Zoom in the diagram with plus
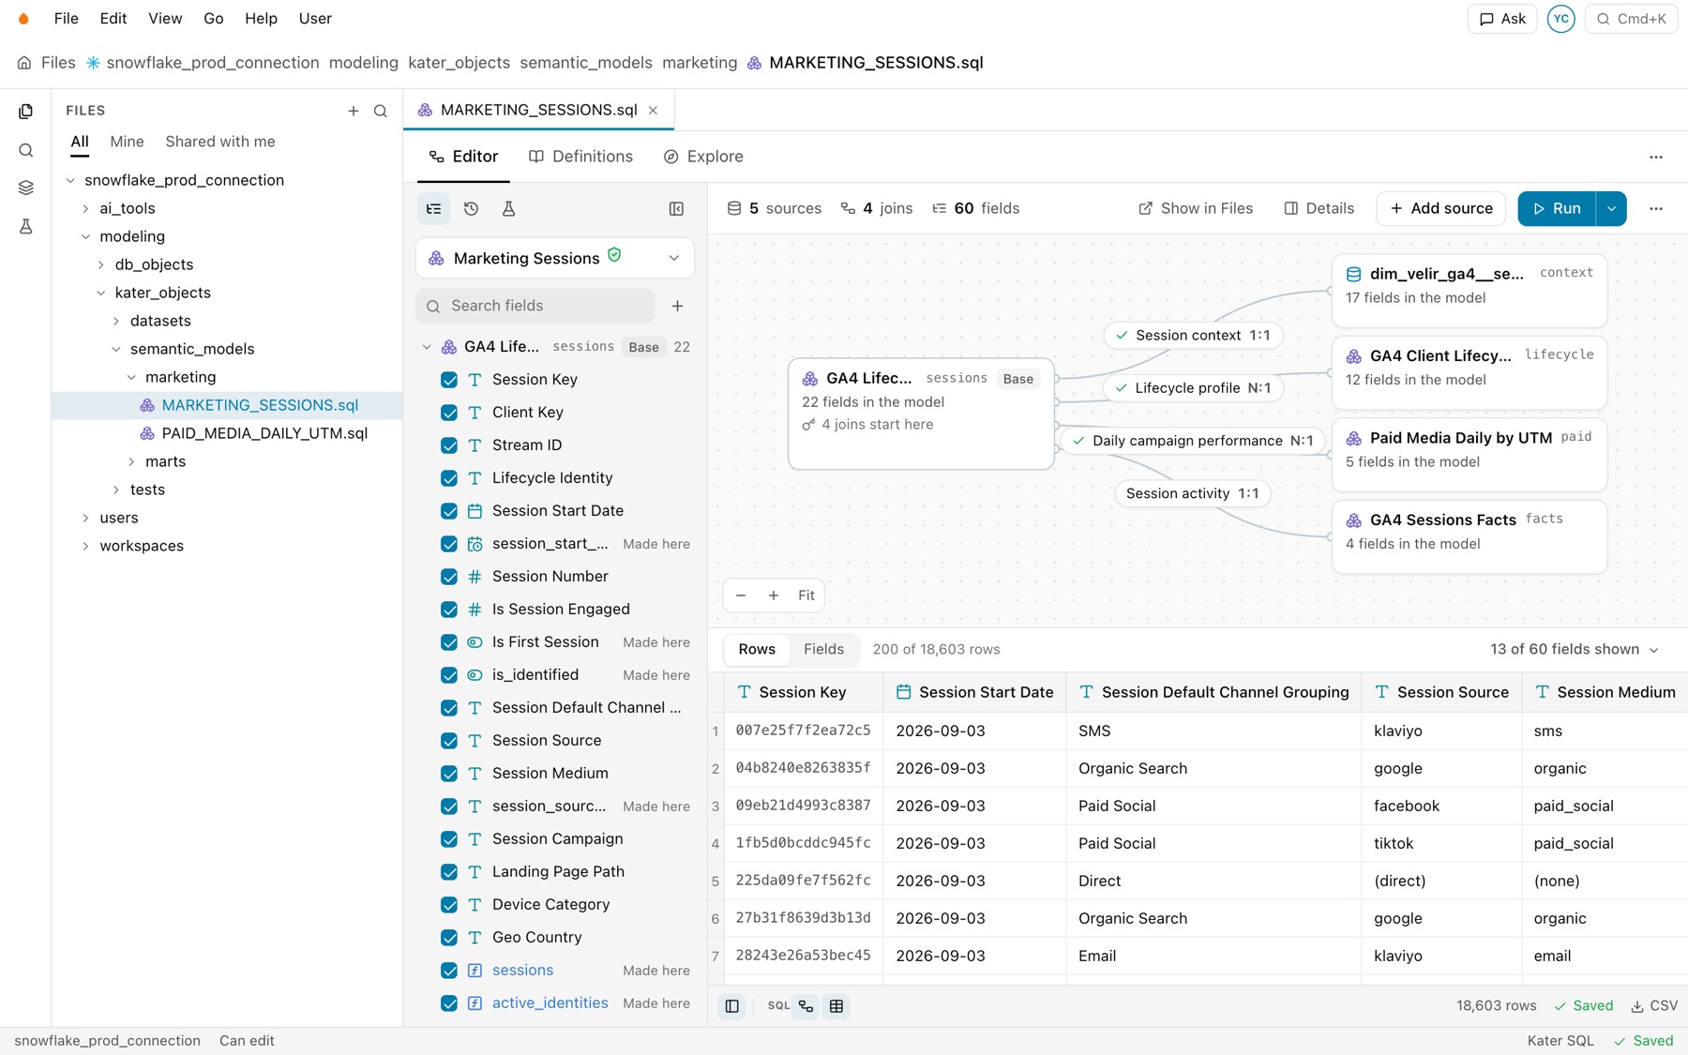This screenshot has height=1055, width=1688. pyautogui.click(x=773, y=595)
